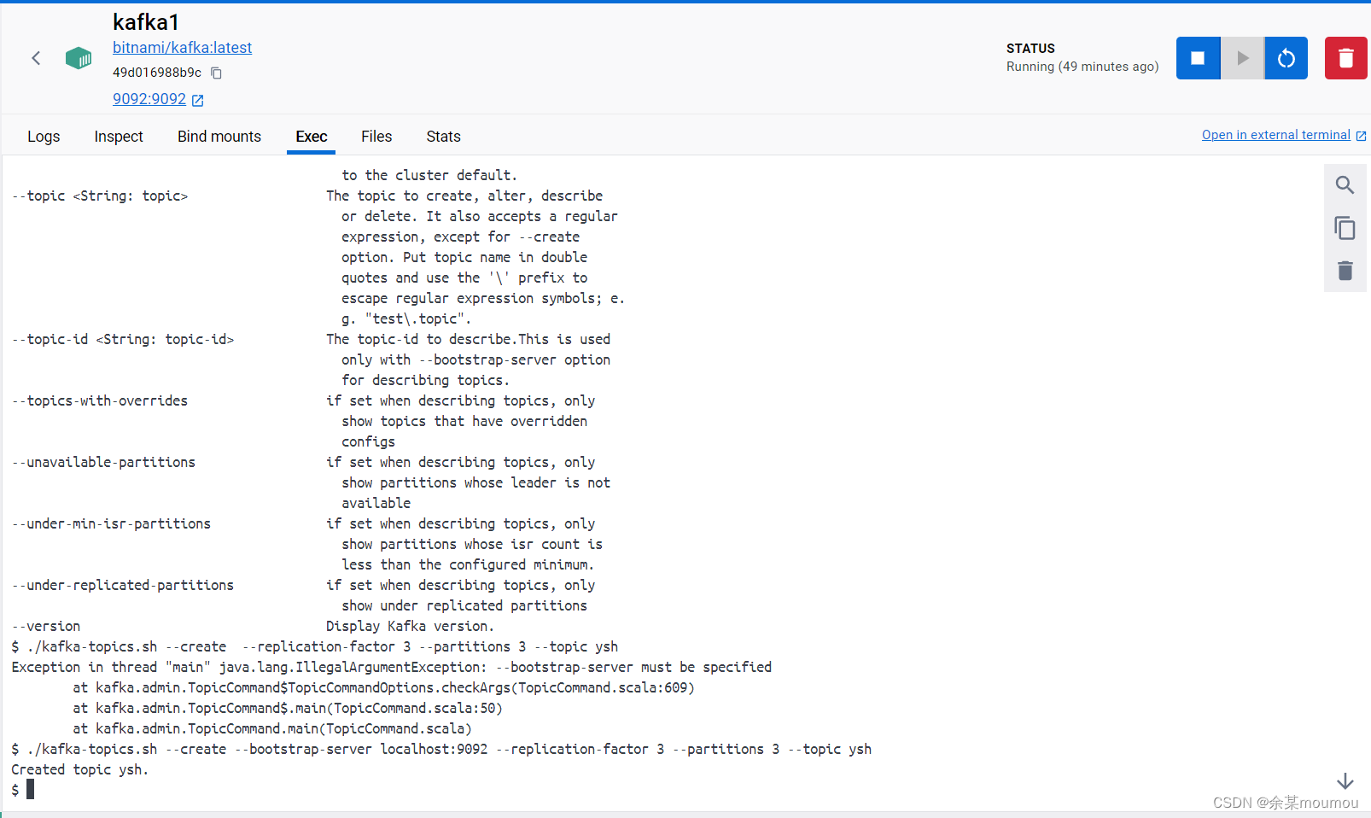Open the external link icon beside 9092:9092
This screenshot has width=1371, height=818.
click(x=198, y=100)
